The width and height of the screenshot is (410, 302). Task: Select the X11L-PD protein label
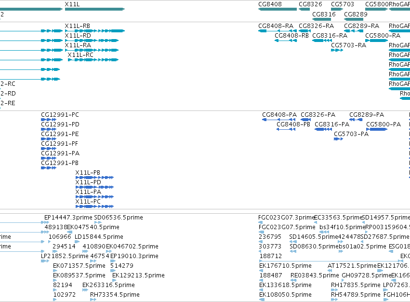pyautogui.click(x=88, y=182)
